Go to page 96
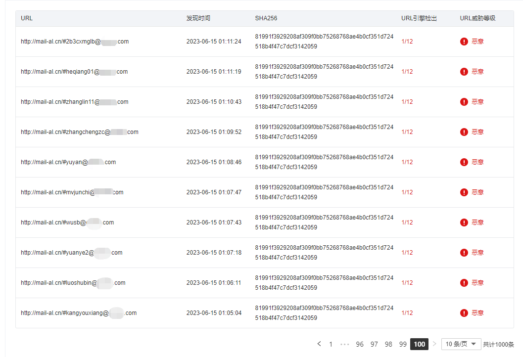The image size is (523, 357). (x=360, y=344)
